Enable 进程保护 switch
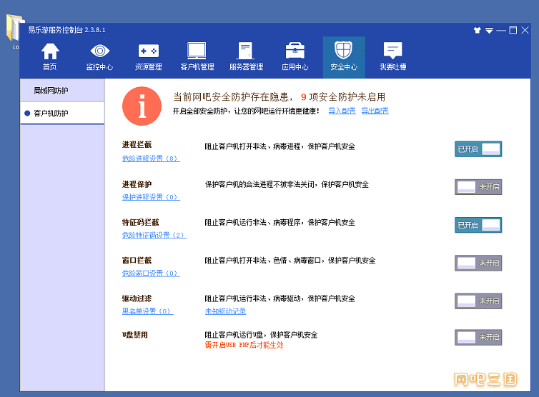The width and height of the screenshot is (539, 397). [478, 187]
